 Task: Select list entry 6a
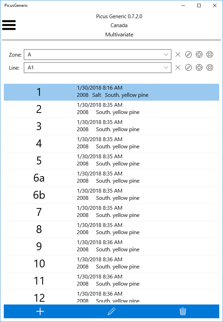click(111, 178)
